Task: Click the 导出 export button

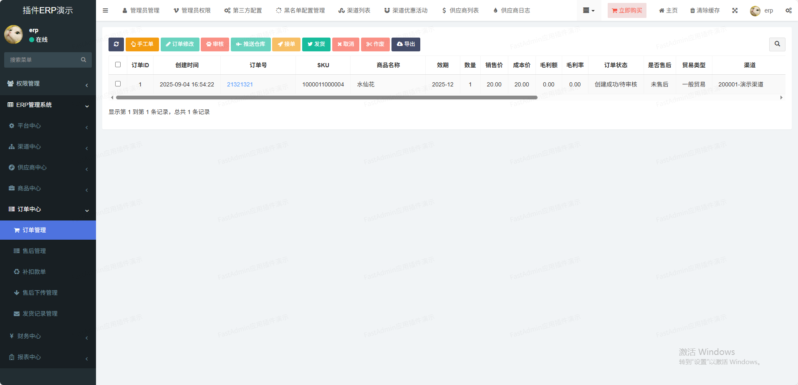Action: (406, 44)
